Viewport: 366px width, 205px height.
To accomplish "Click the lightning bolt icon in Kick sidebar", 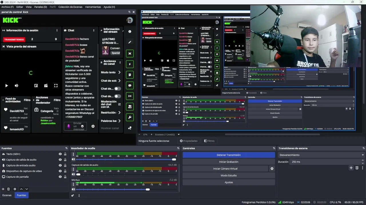I will click(x=130, y=64).
